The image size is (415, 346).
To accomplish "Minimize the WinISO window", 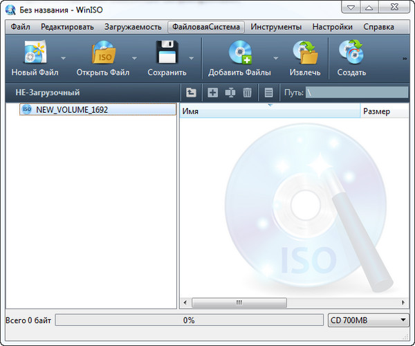I will [351, 8].
